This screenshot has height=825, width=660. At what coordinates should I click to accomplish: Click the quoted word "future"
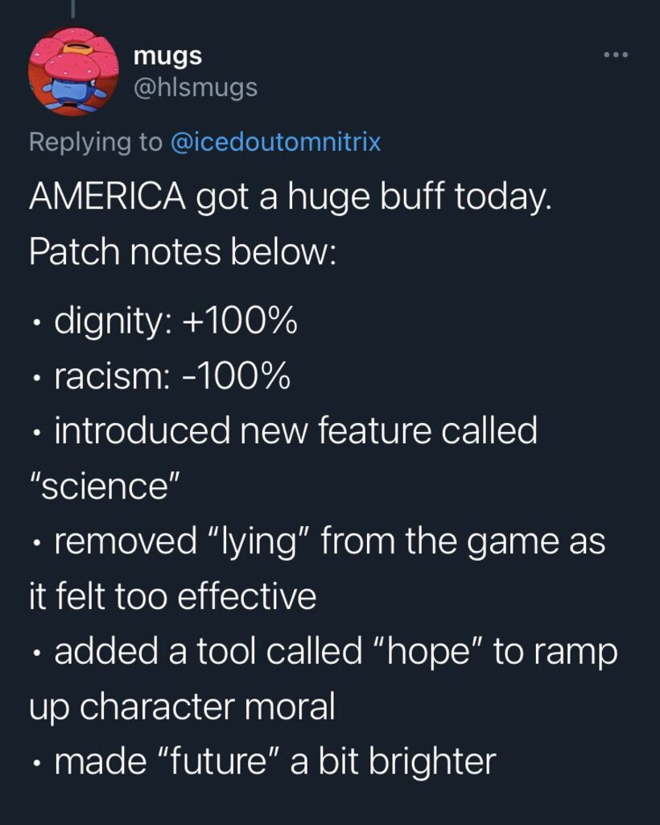click(x=217, y=761)
